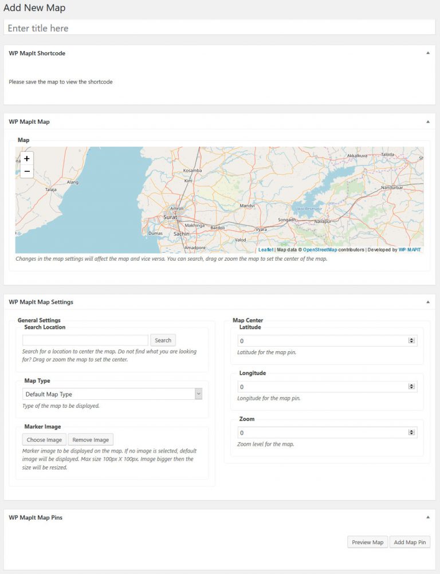Click Valod label on the map
The width and height of the screenshot is (440, 574).
[x=240, y=240]
